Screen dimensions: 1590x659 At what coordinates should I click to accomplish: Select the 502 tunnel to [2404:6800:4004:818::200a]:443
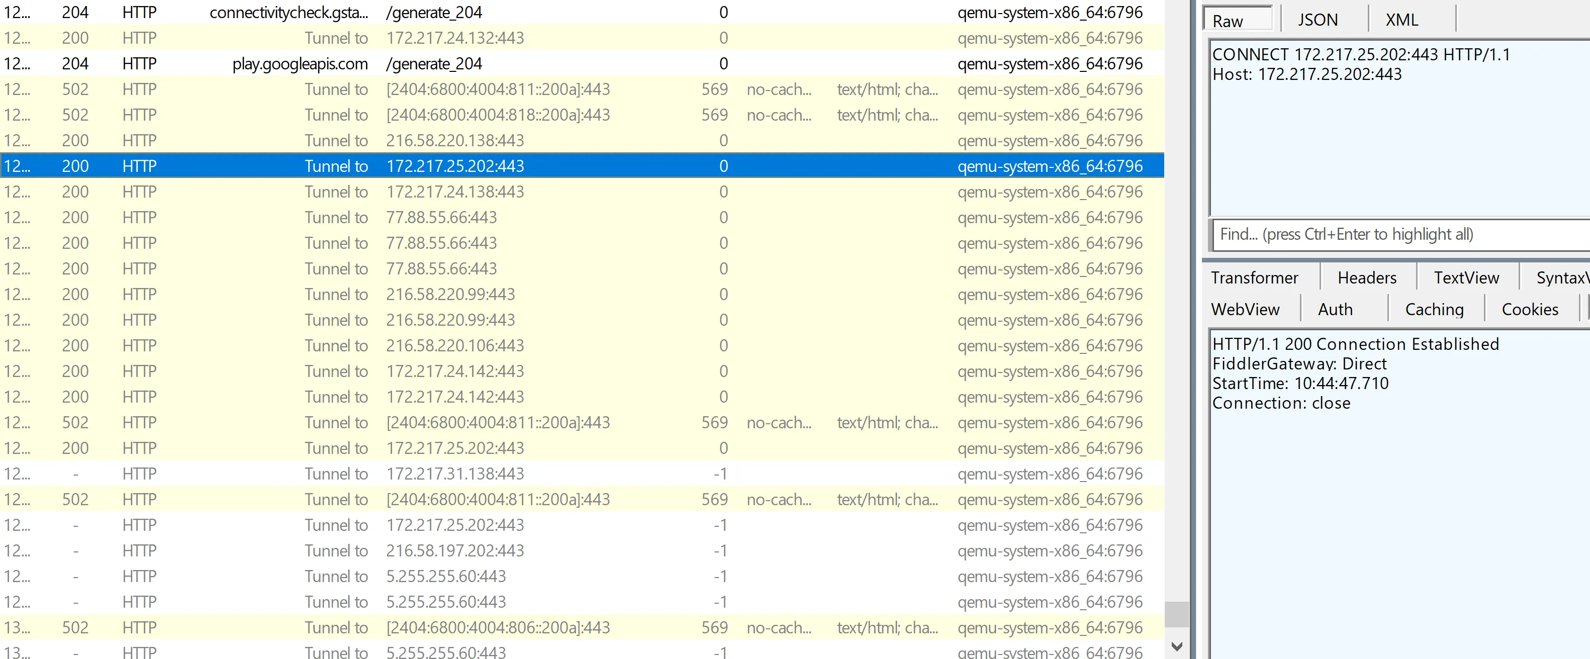click(x=498, y=115)
